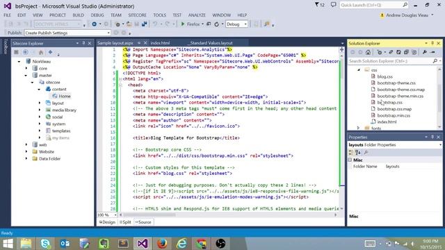445x250 pixels.
Task: Click the notifications flag icon in title bar
Action: [317, 5]
